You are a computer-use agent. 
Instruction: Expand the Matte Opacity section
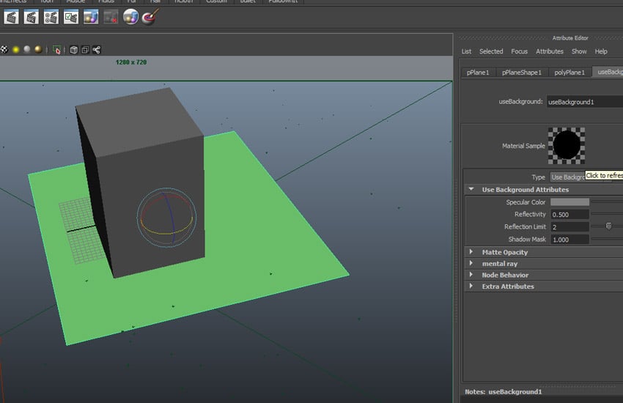(504, 252)
